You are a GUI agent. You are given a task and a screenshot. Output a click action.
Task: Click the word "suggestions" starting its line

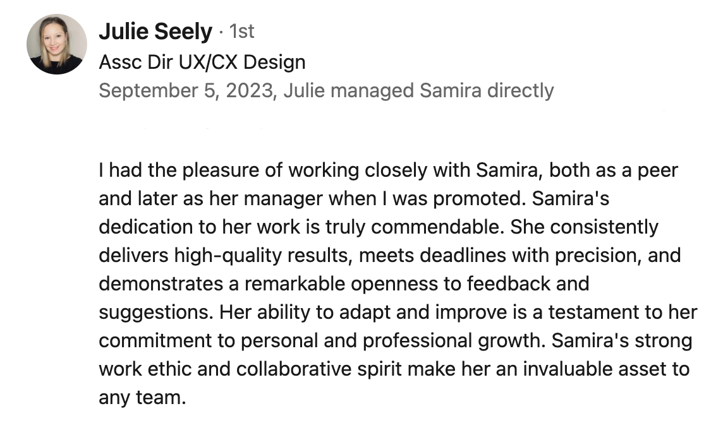(154, 313)
